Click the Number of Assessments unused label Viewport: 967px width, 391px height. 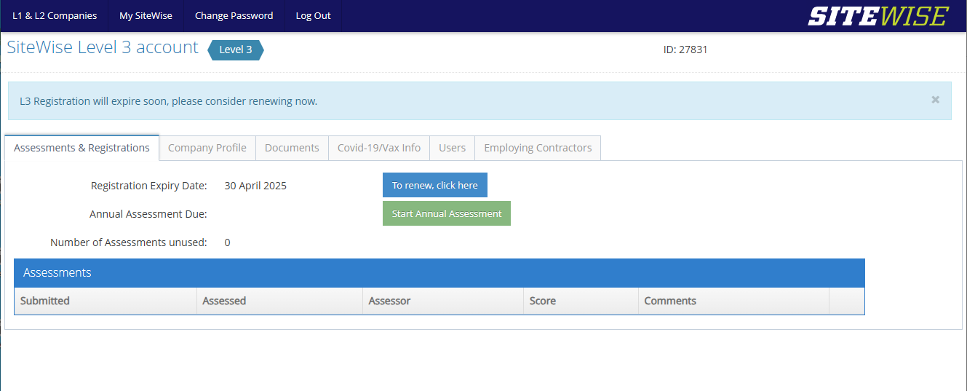(129, 242)
